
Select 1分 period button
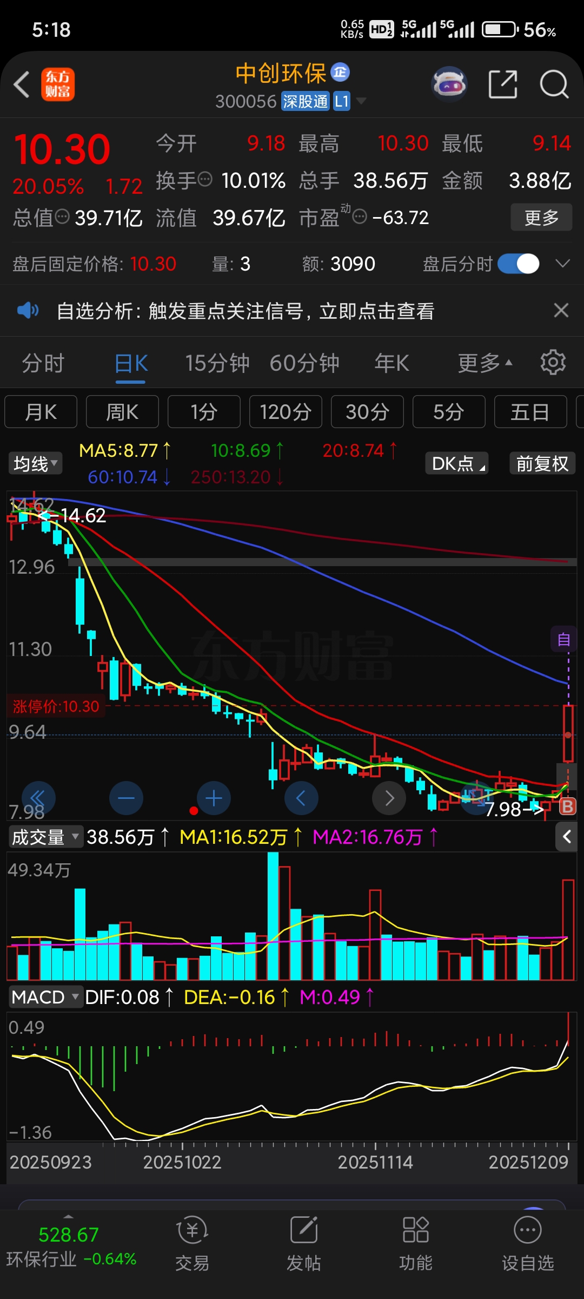(x=204, y=412)
